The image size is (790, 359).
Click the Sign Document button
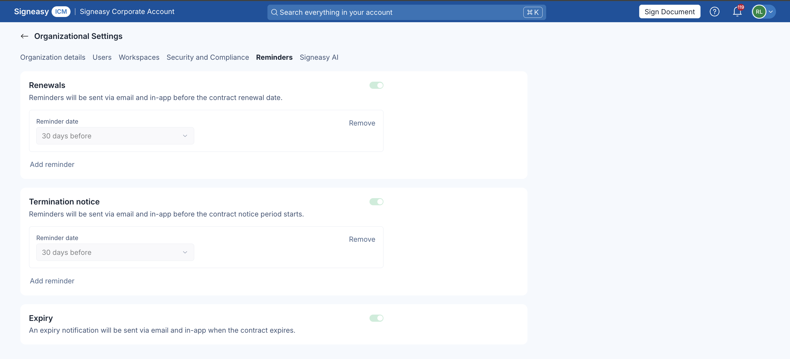pyautogui.click(x=670, y=12)
